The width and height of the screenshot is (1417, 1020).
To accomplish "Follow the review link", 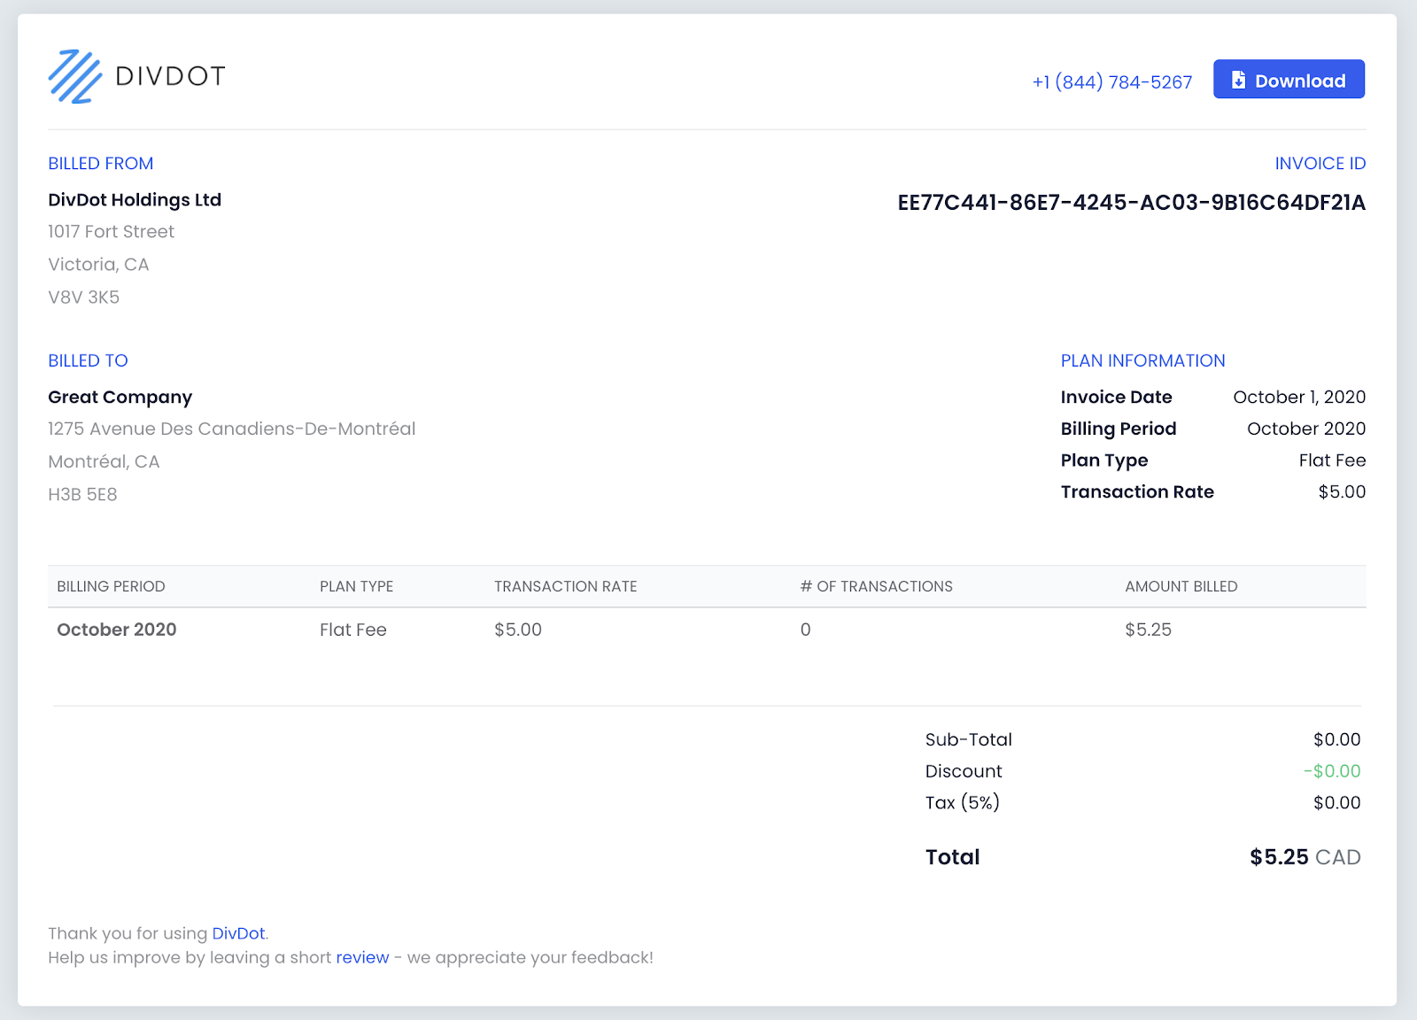I will point(362,957).
